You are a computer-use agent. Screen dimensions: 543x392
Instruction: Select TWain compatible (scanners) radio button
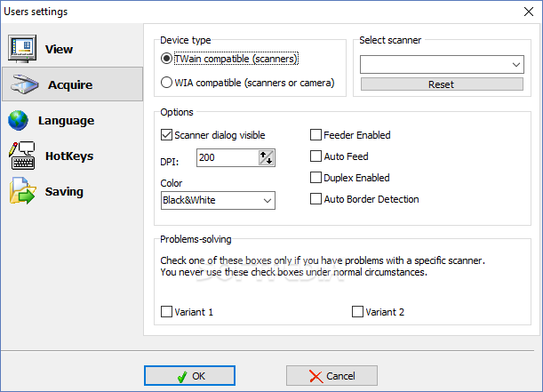tap(166, 59)
